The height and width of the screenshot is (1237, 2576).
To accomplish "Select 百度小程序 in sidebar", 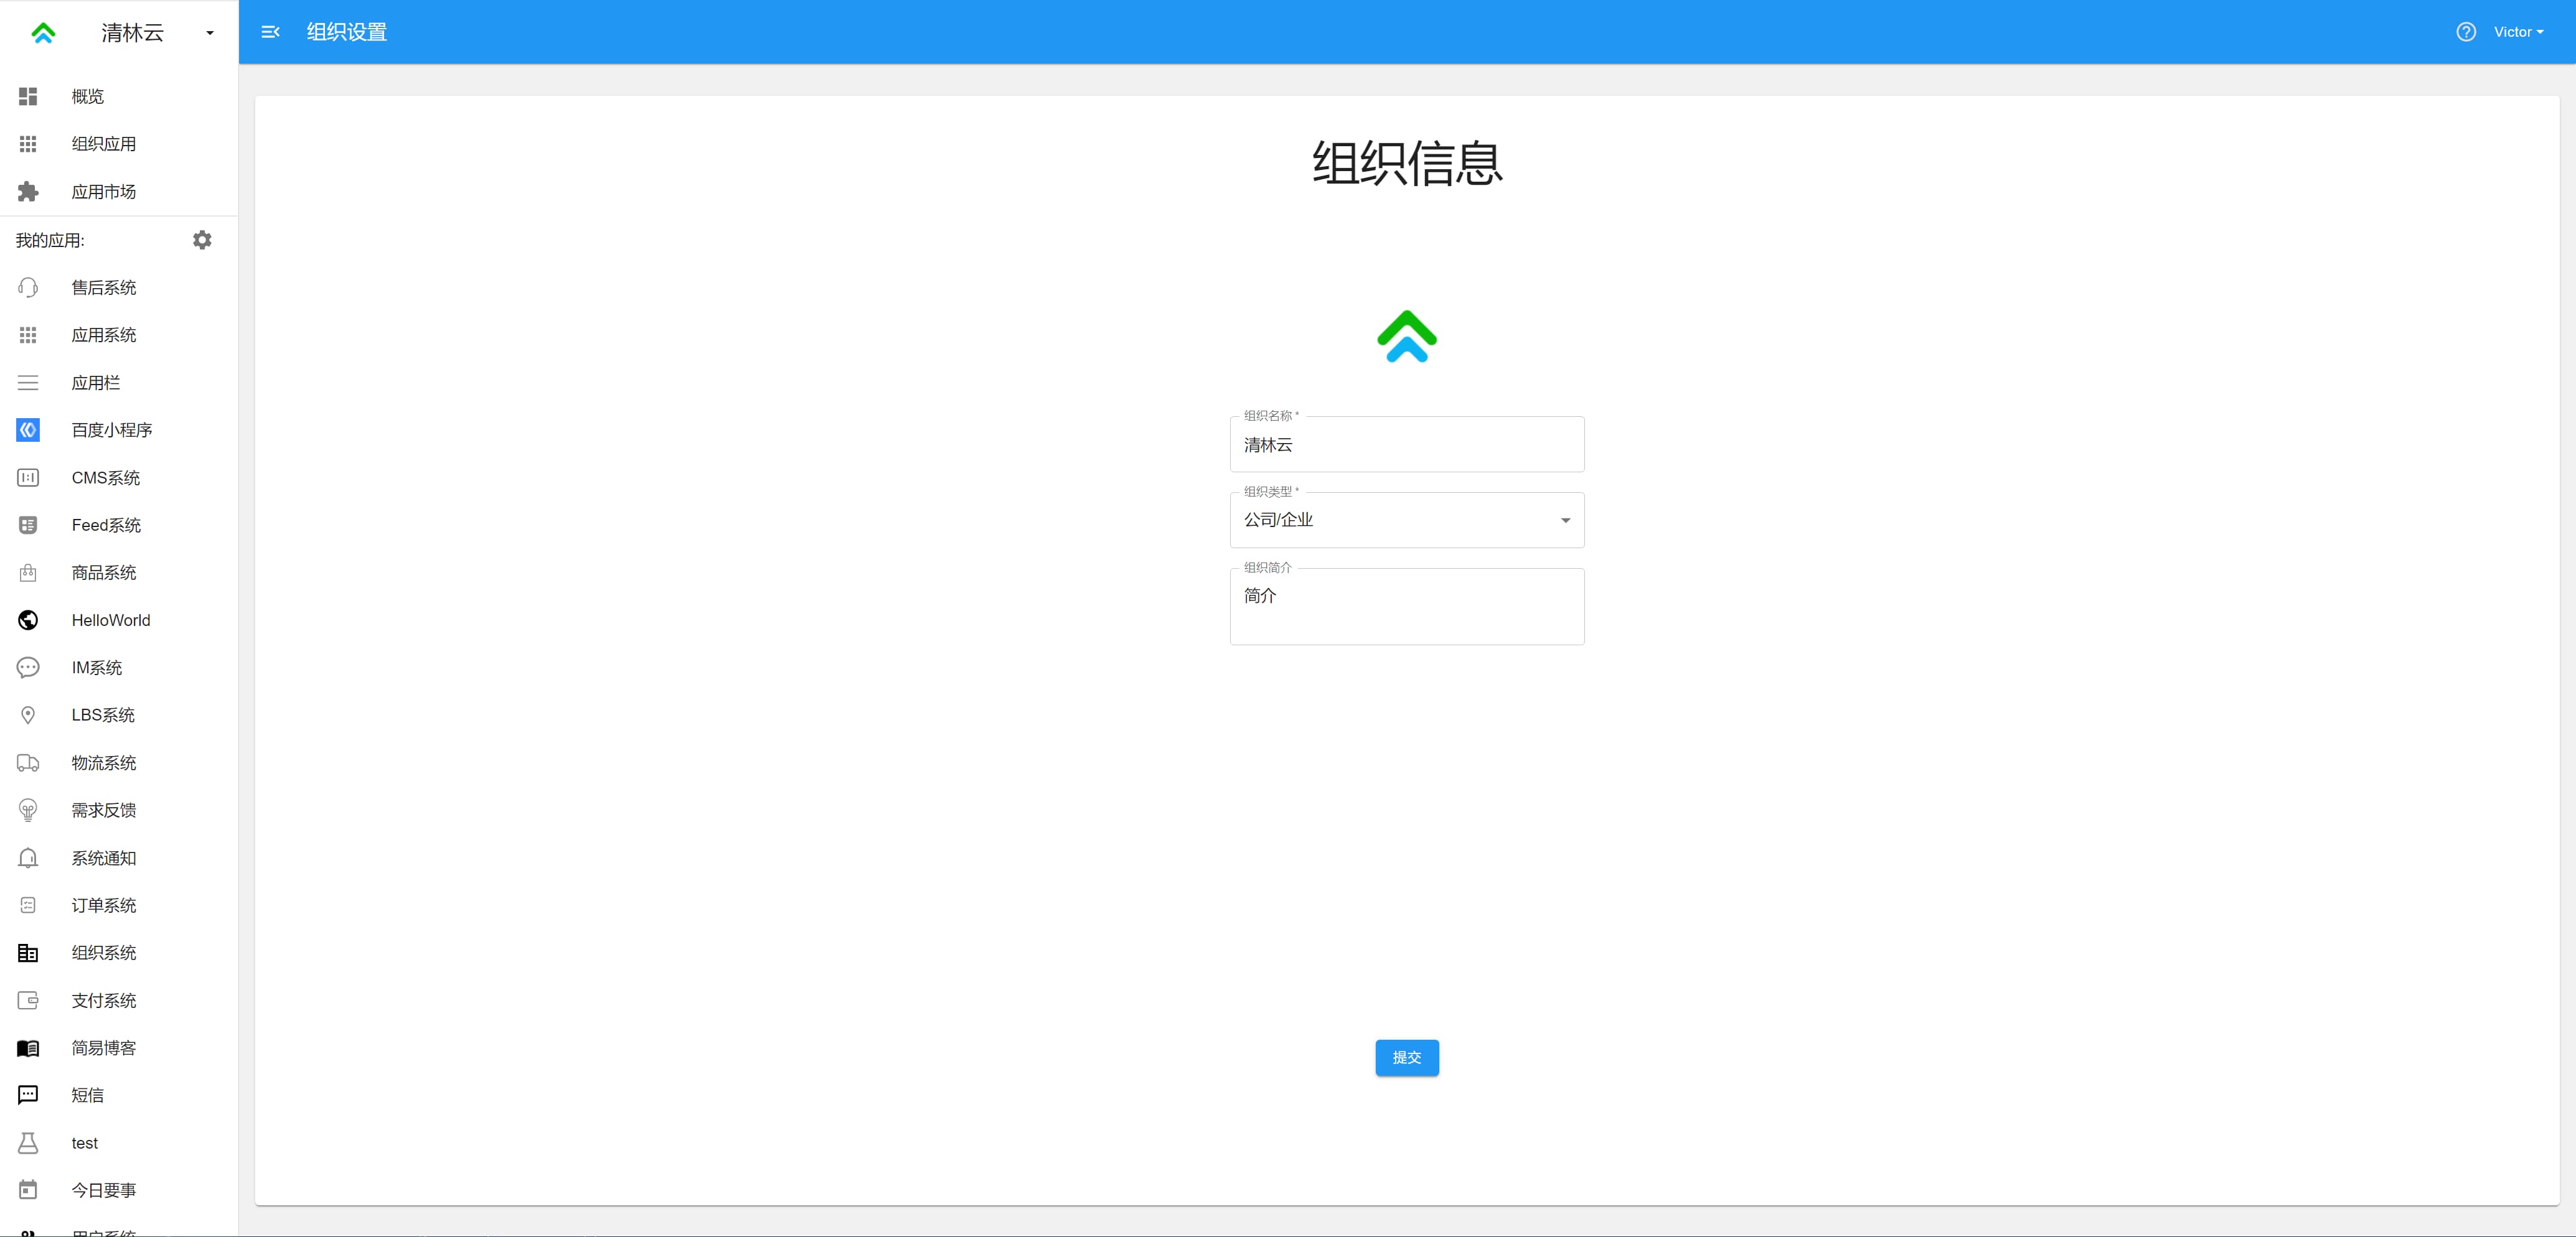I will 119,430.
